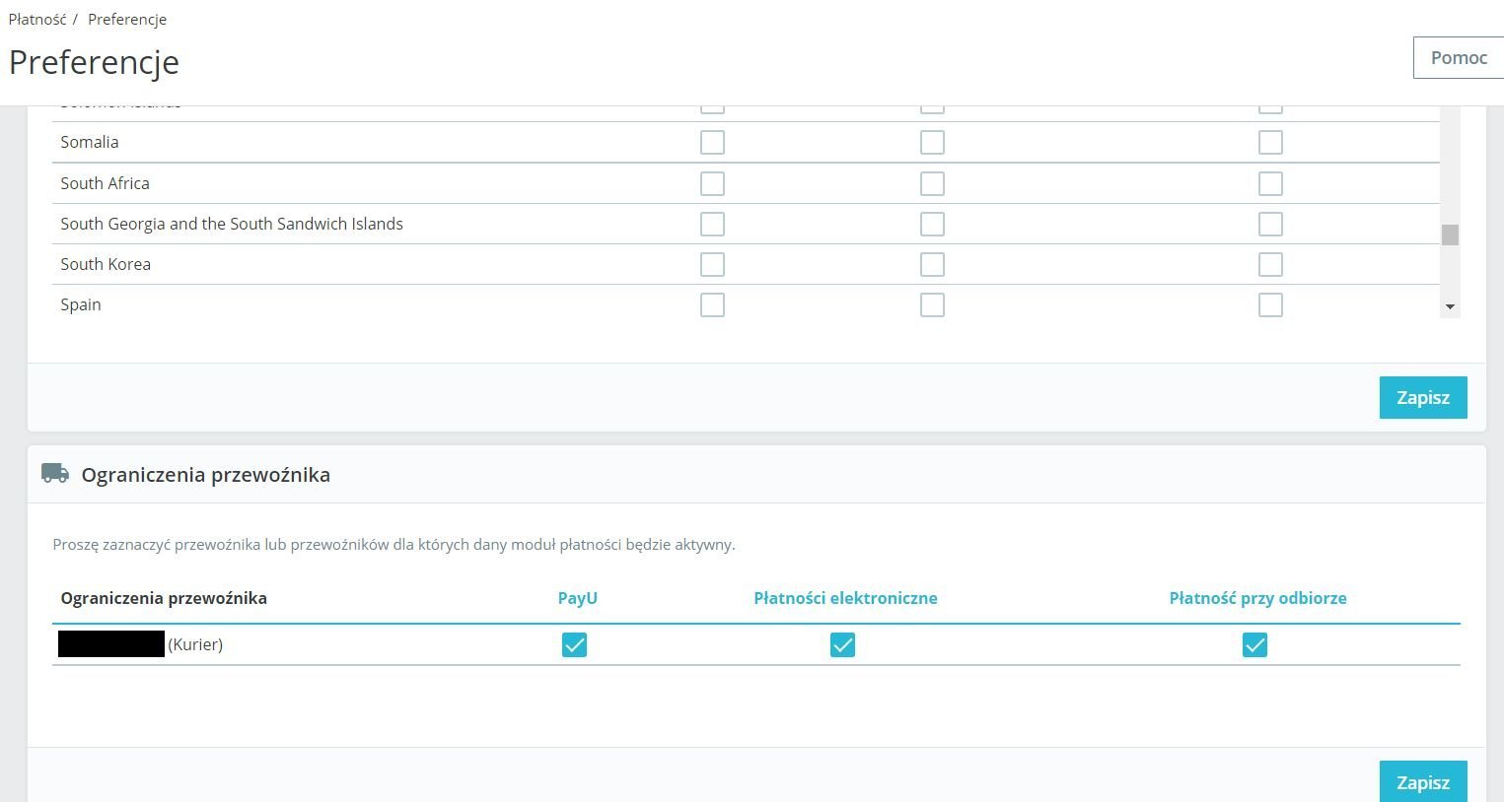Screen dimensions: 1504x802
Task: Tick the middle checkbox in the Somalia row
Action: (x=932, y=143)
